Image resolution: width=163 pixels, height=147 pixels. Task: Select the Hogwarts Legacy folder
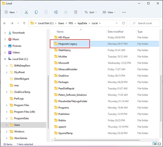[x=68, y=44]
